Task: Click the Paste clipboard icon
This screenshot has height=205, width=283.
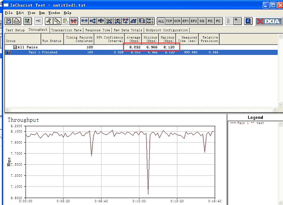Action: coord(65,21)
